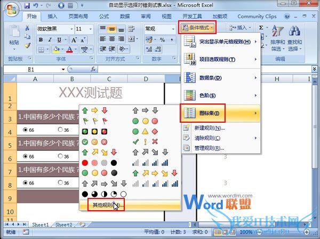
Task: Click the insert function fx button
Action: tap(93, 69)
